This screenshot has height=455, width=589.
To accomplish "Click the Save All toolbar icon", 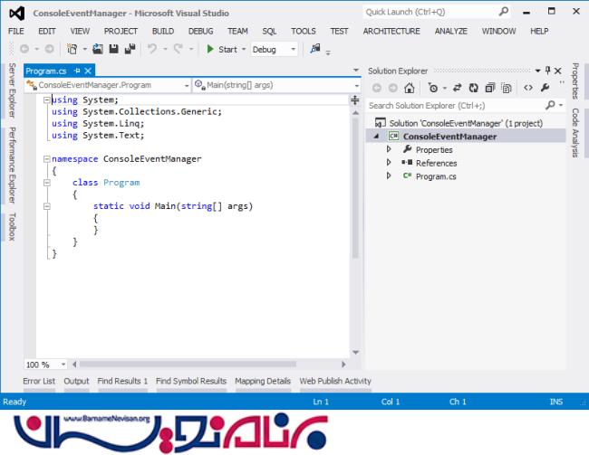I will click(130, 49).
